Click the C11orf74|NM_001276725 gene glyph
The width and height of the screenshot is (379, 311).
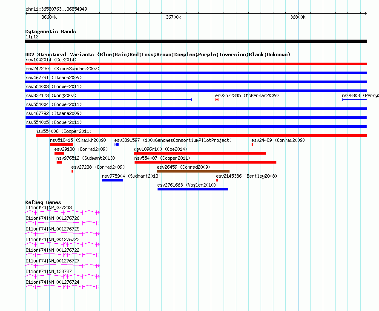pyautogui.click(x=62, y=234)
